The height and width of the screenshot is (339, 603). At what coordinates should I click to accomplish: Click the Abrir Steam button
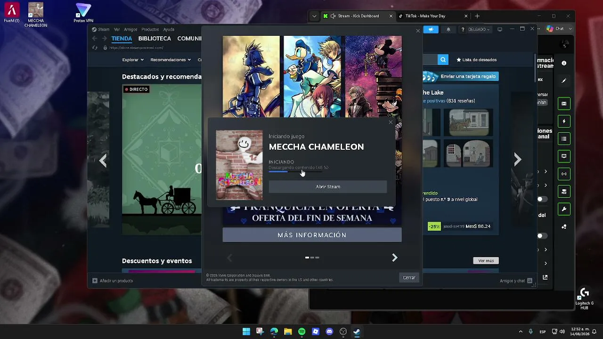point(328,187)
